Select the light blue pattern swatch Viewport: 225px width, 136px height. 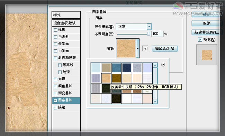[96, 68]
